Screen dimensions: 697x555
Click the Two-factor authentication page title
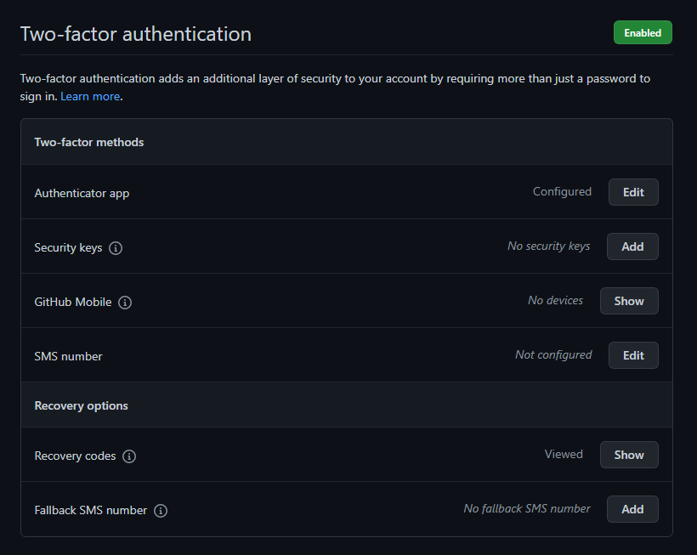click(135, 34)
